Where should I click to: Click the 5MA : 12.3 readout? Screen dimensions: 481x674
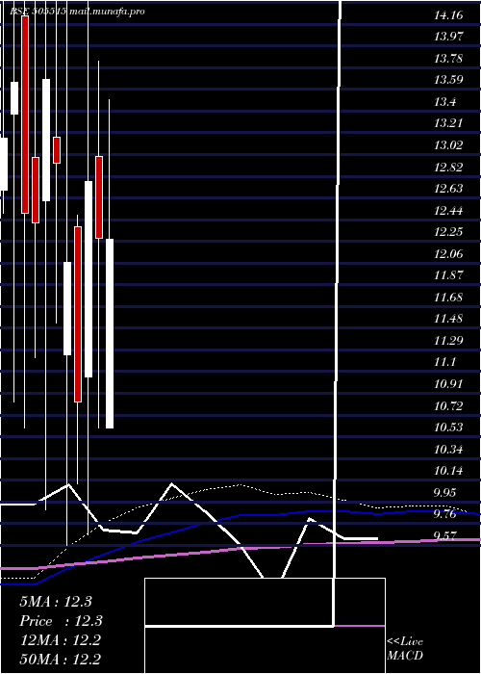pyautogui.click(x=56, y=602)
